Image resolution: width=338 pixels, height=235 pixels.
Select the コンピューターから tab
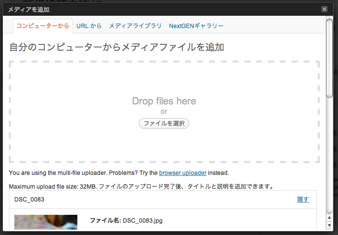[x=43, y=26]
